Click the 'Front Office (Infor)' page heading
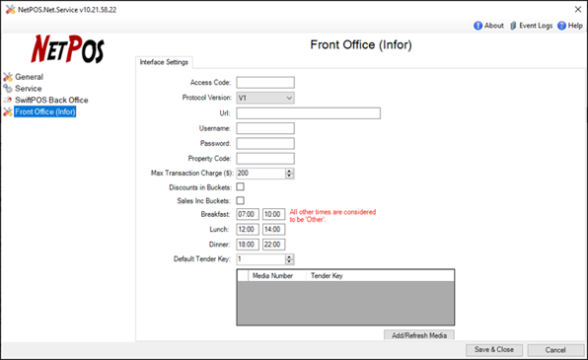588x360 pixels. (361, 45)
